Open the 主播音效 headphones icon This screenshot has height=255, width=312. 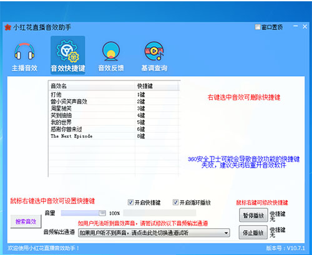[x=24, y=51]
